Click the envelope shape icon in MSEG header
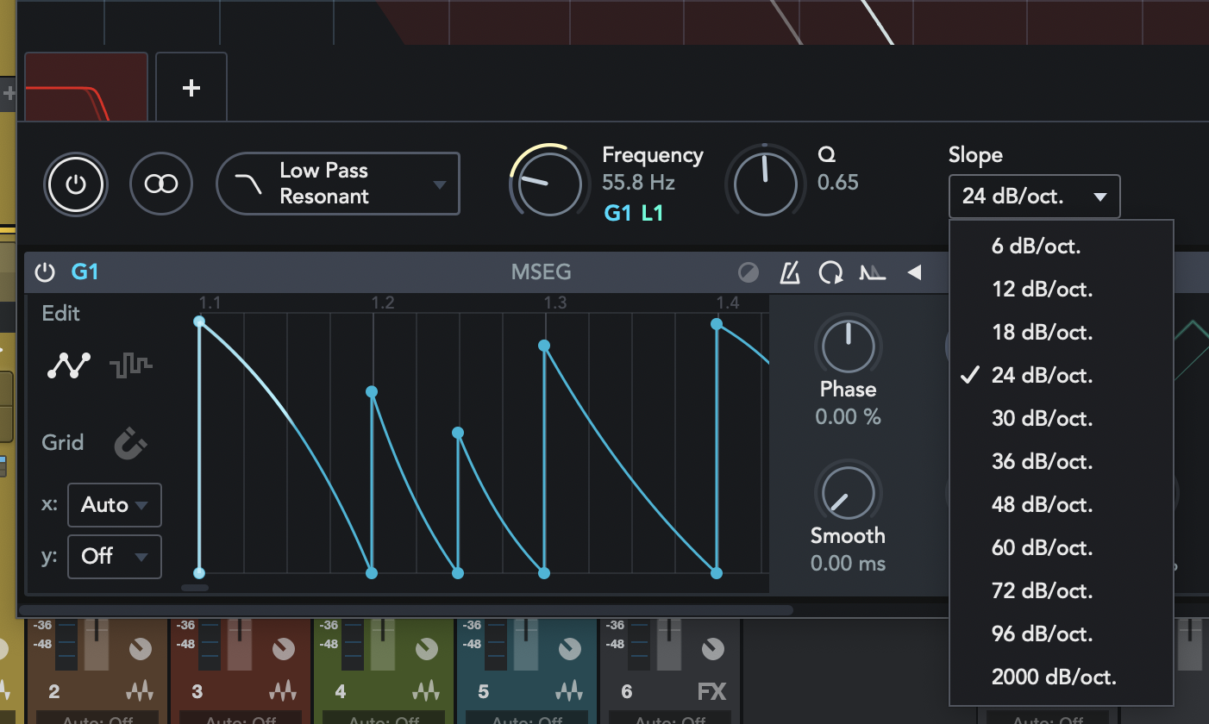This screenshot has height=724, width=1209. coord(873,273)
